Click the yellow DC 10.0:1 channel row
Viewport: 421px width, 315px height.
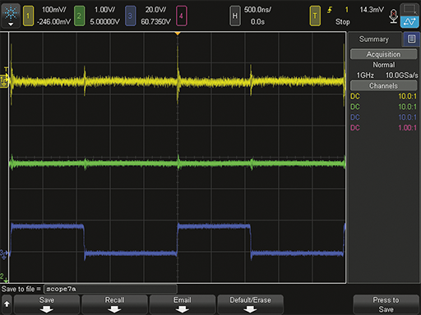coord(383,96)
